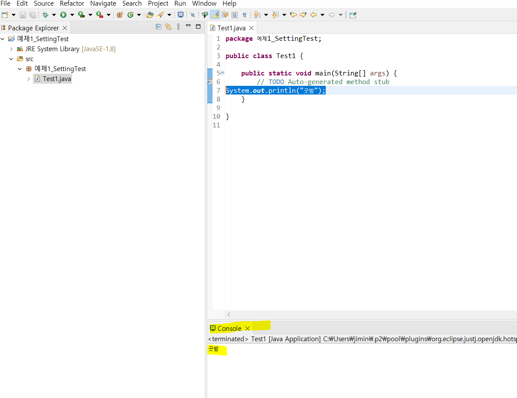Select Test1.java in Package Explorer
517x398 pixels.
(53, 79)
